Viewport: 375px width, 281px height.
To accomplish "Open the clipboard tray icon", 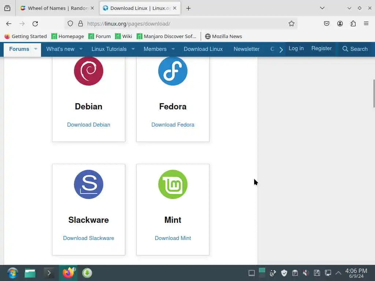I will point(295,273).
